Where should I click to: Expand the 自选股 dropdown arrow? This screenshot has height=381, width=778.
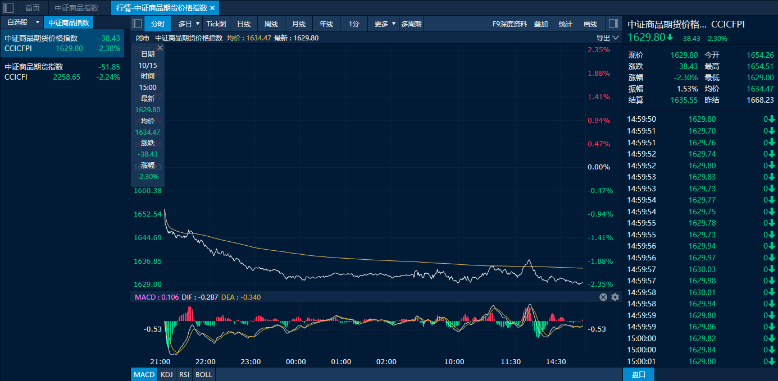point(38,22)
